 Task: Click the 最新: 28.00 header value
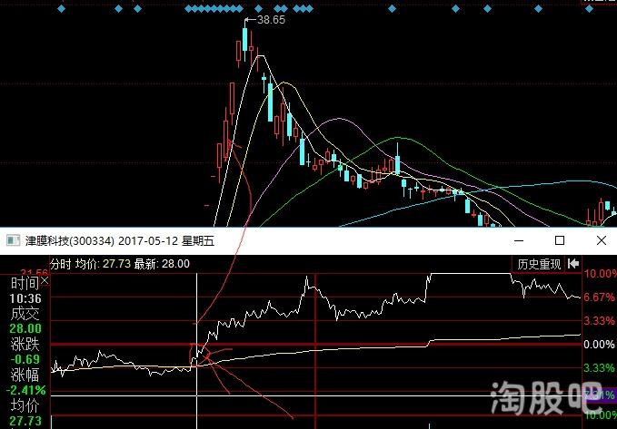click(162, 264)
